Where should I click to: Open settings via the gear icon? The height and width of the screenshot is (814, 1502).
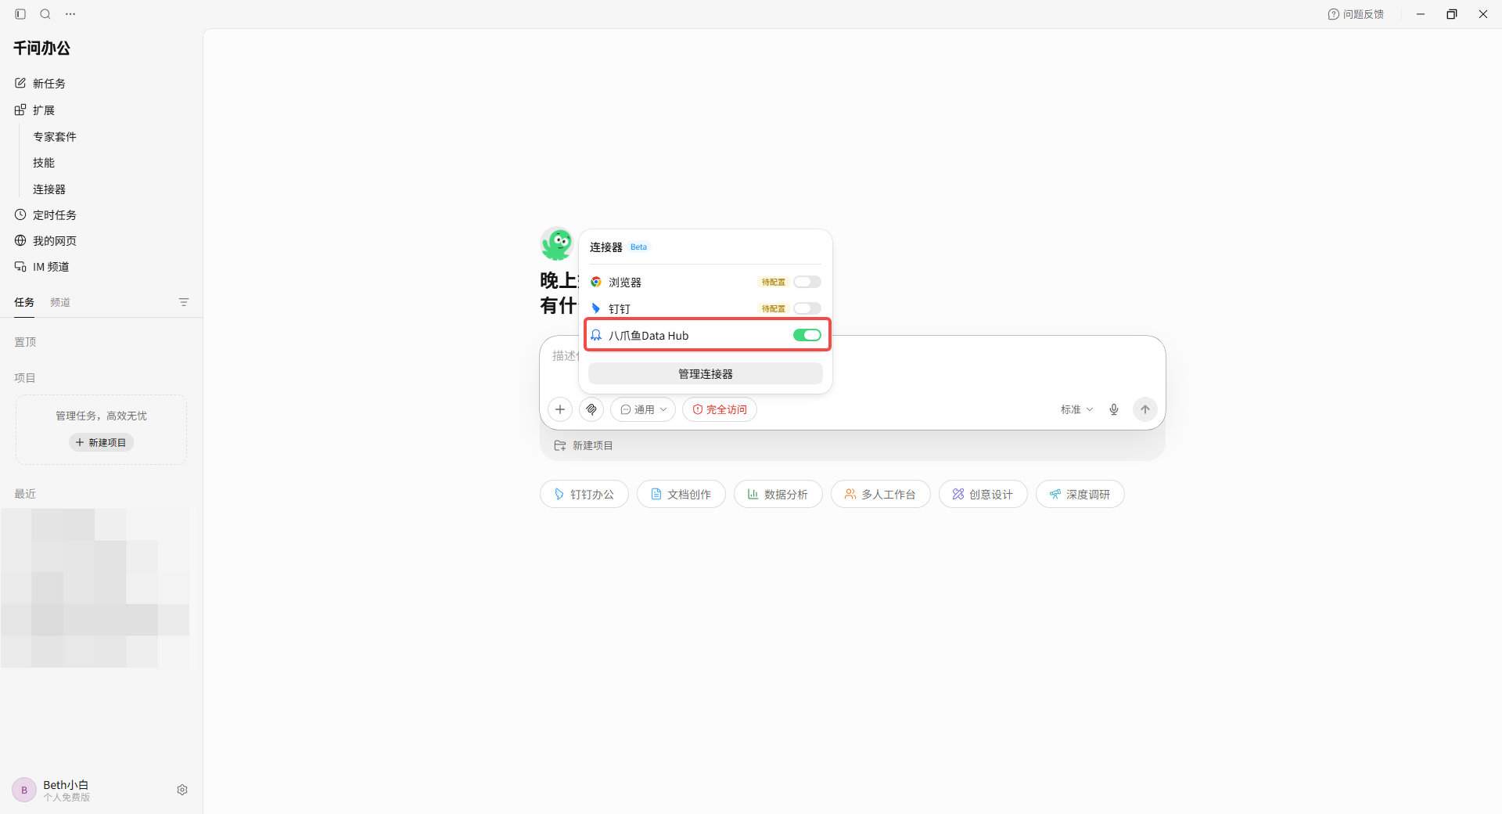182,790
